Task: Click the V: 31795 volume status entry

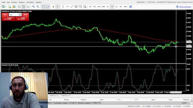Action: point(187,106)
